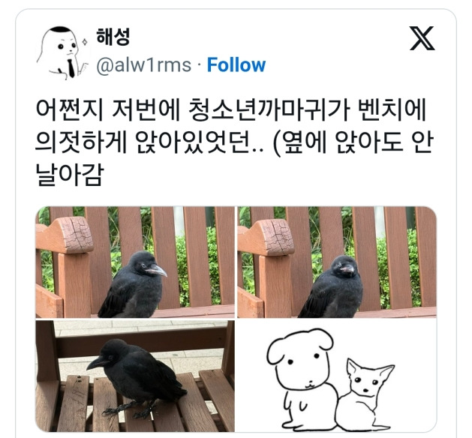Click the crow's body in the top-right photo
This screenshot has height=438, width=472.
coord(332,293)
